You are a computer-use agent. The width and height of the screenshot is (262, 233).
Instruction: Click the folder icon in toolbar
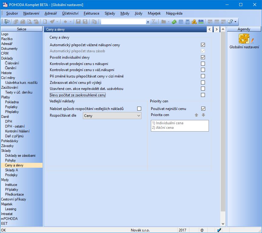pos(164,22)
